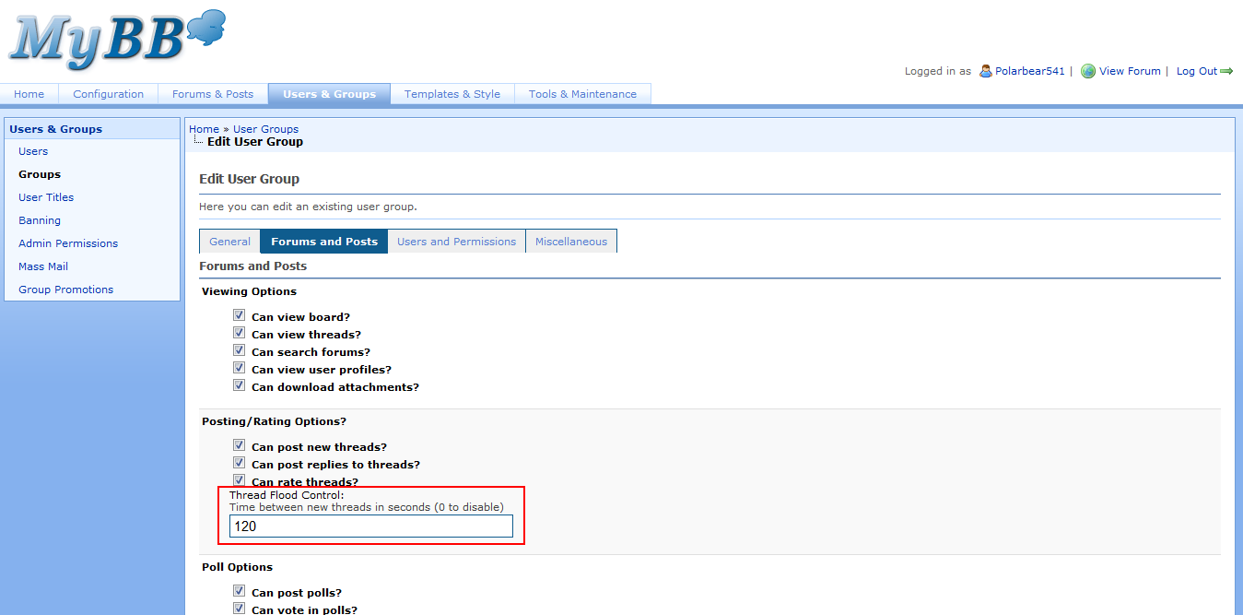Viewport: 1243px width, 615px height.
Task: Toggle the 'Can view board?' checkbox
Action: pyautogui.click(x=240, y=315)
